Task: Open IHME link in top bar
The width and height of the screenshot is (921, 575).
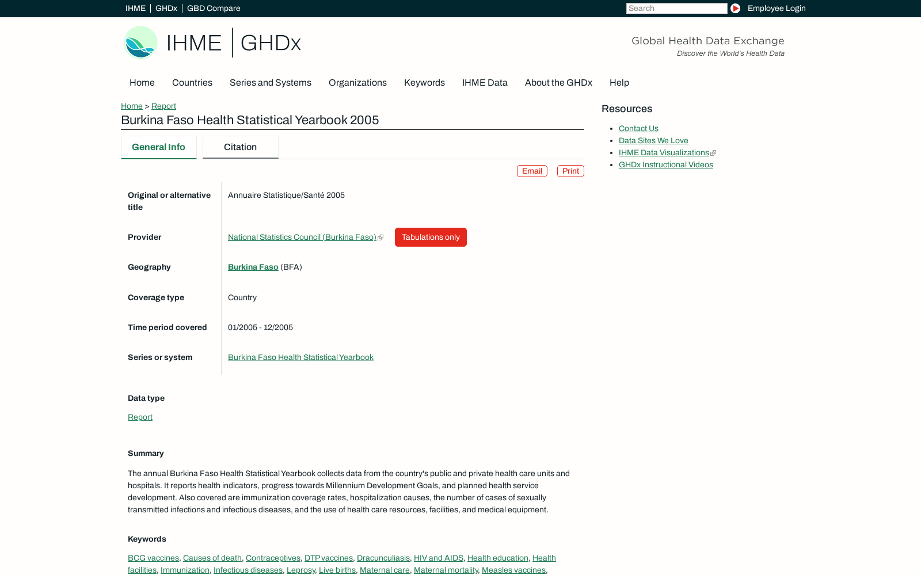Action: (135, 8)
